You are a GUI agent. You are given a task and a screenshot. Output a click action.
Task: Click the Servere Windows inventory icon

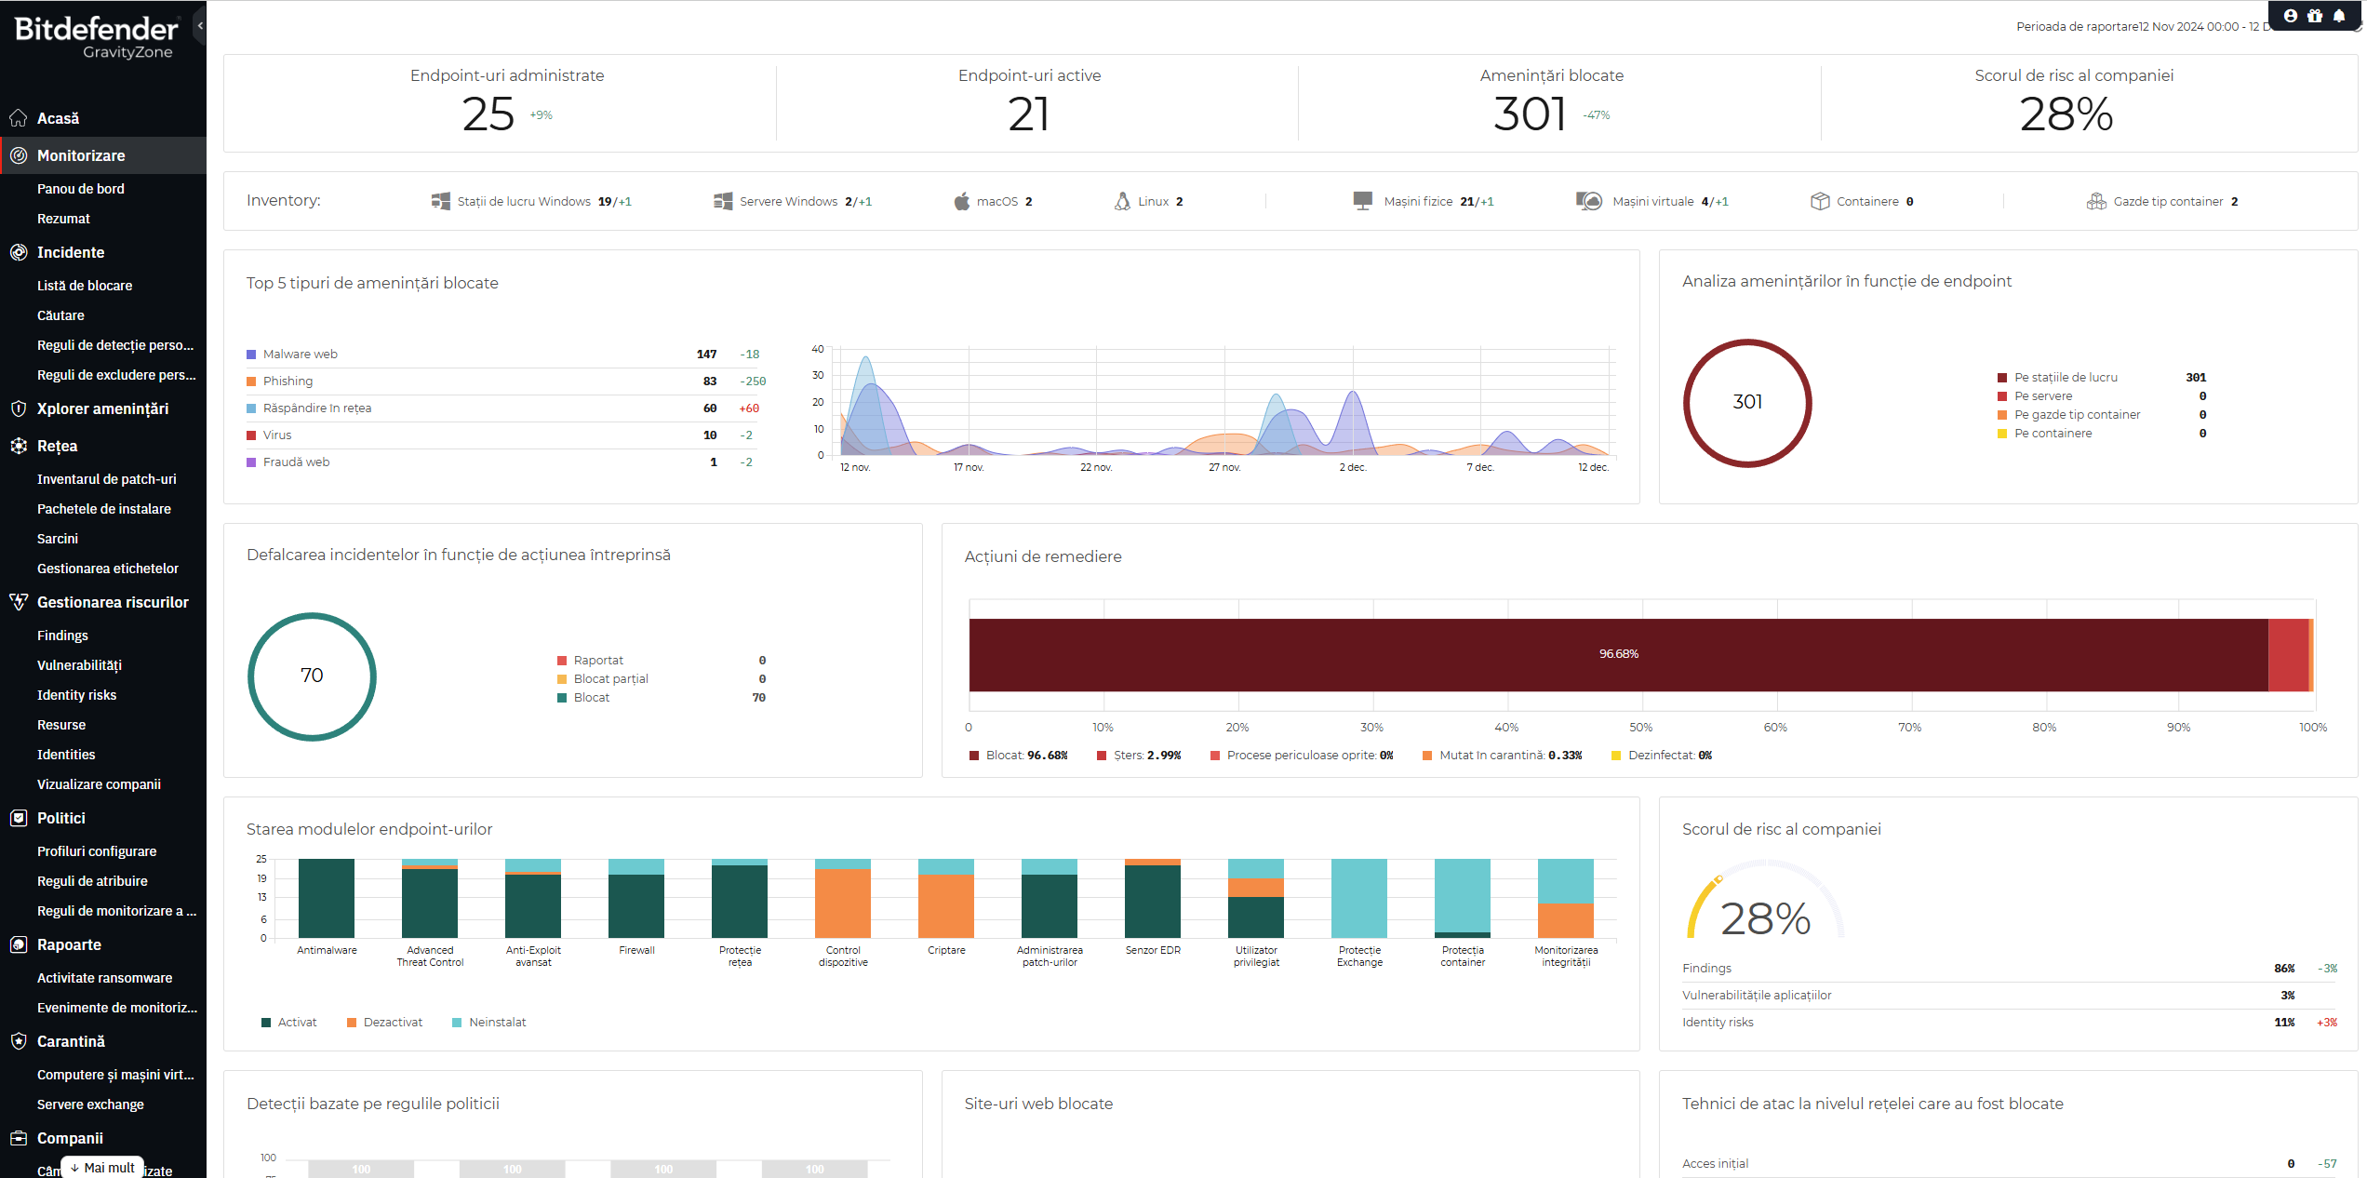click(723, 201)
